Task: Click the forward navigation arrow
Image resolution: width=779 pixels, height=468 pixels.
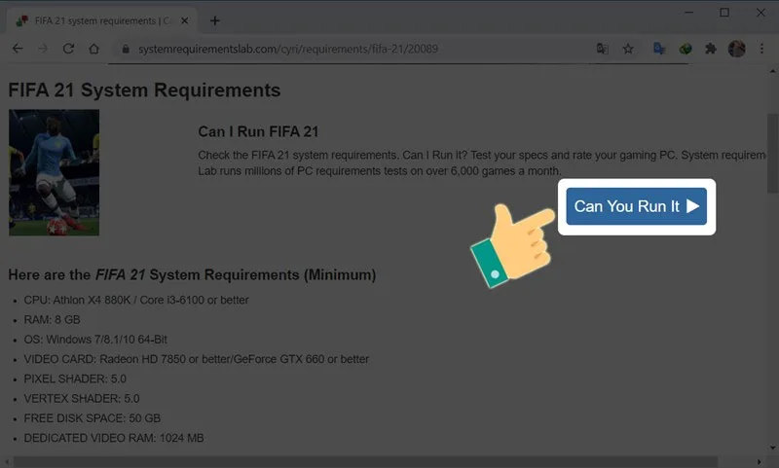Action: 43,49
